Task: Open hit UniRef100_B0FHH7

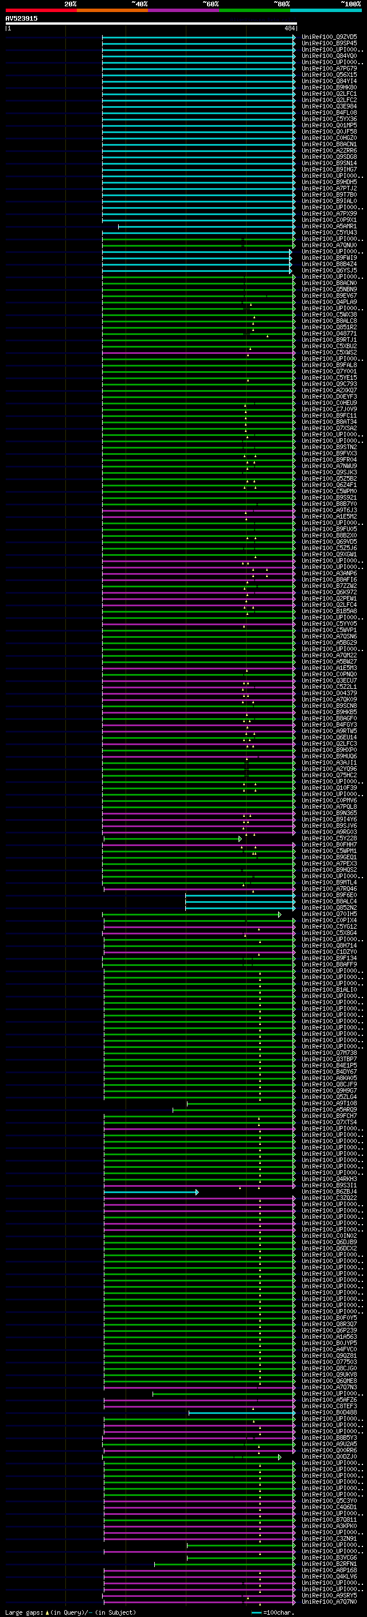Action: [x=329, y=845]
